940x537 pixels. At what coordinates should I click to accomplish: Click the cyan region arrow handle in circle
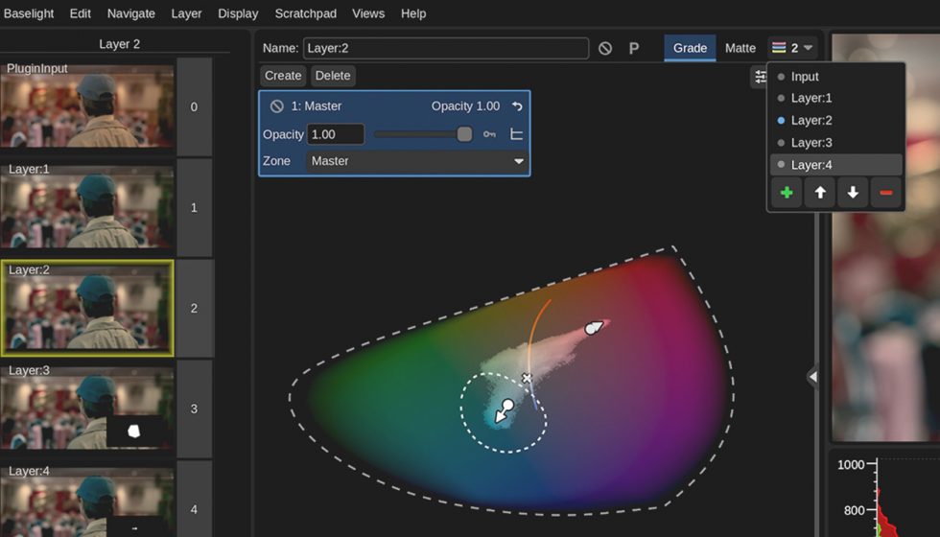tap(504, 411)
